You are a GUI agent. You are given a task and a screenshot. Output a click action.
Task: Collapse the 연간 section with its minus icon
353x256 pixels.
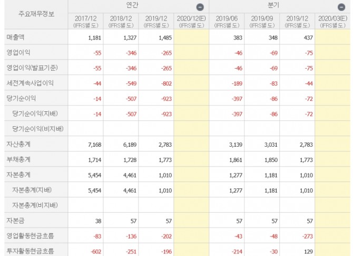coord(199,7)
